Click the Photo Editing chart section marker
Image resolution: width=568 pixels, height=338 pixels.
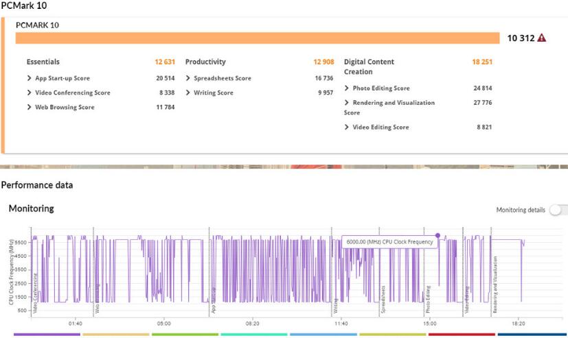pos(428,300)
